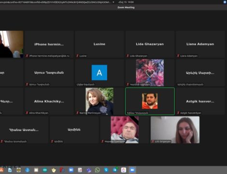The width and height of the screenshot is (227, 174).
Task: Open Skype from the taskbar
Action: coord(106,170)
